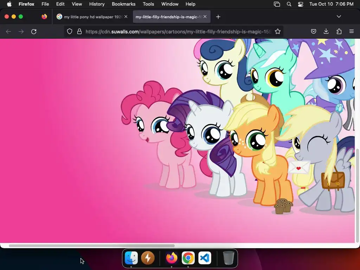Open the Firefox View pinned tab
Viewport: 360px width, 270px height.
click(44, 17)
